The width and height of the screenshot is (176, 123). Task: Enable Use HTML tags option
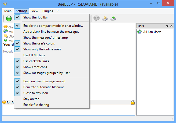[52, 55]
